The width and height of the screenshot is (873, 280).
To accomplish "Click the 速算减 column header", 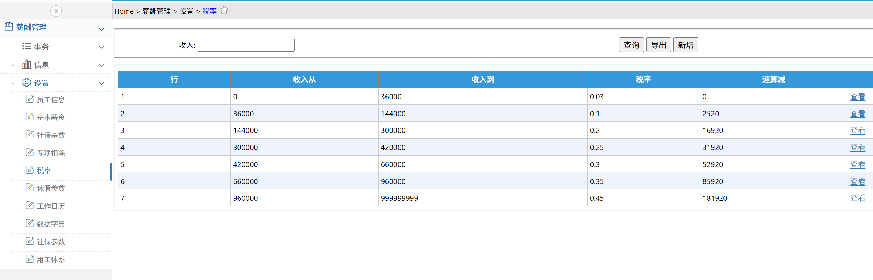I will (x=773, y=80).
